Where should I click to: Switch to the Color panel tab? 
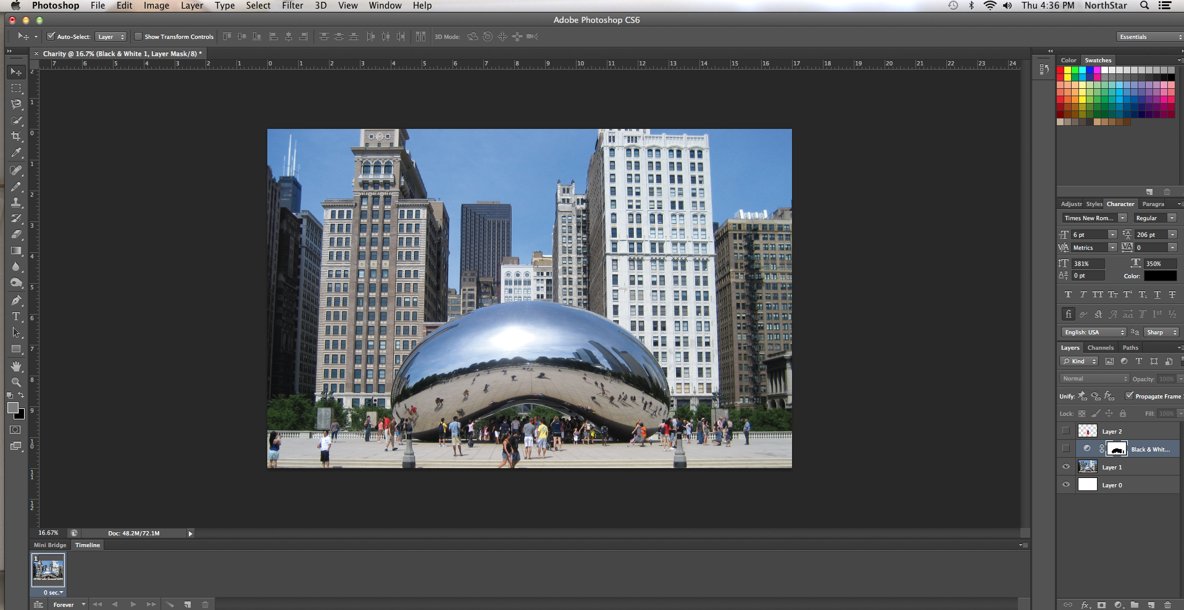1069,60
